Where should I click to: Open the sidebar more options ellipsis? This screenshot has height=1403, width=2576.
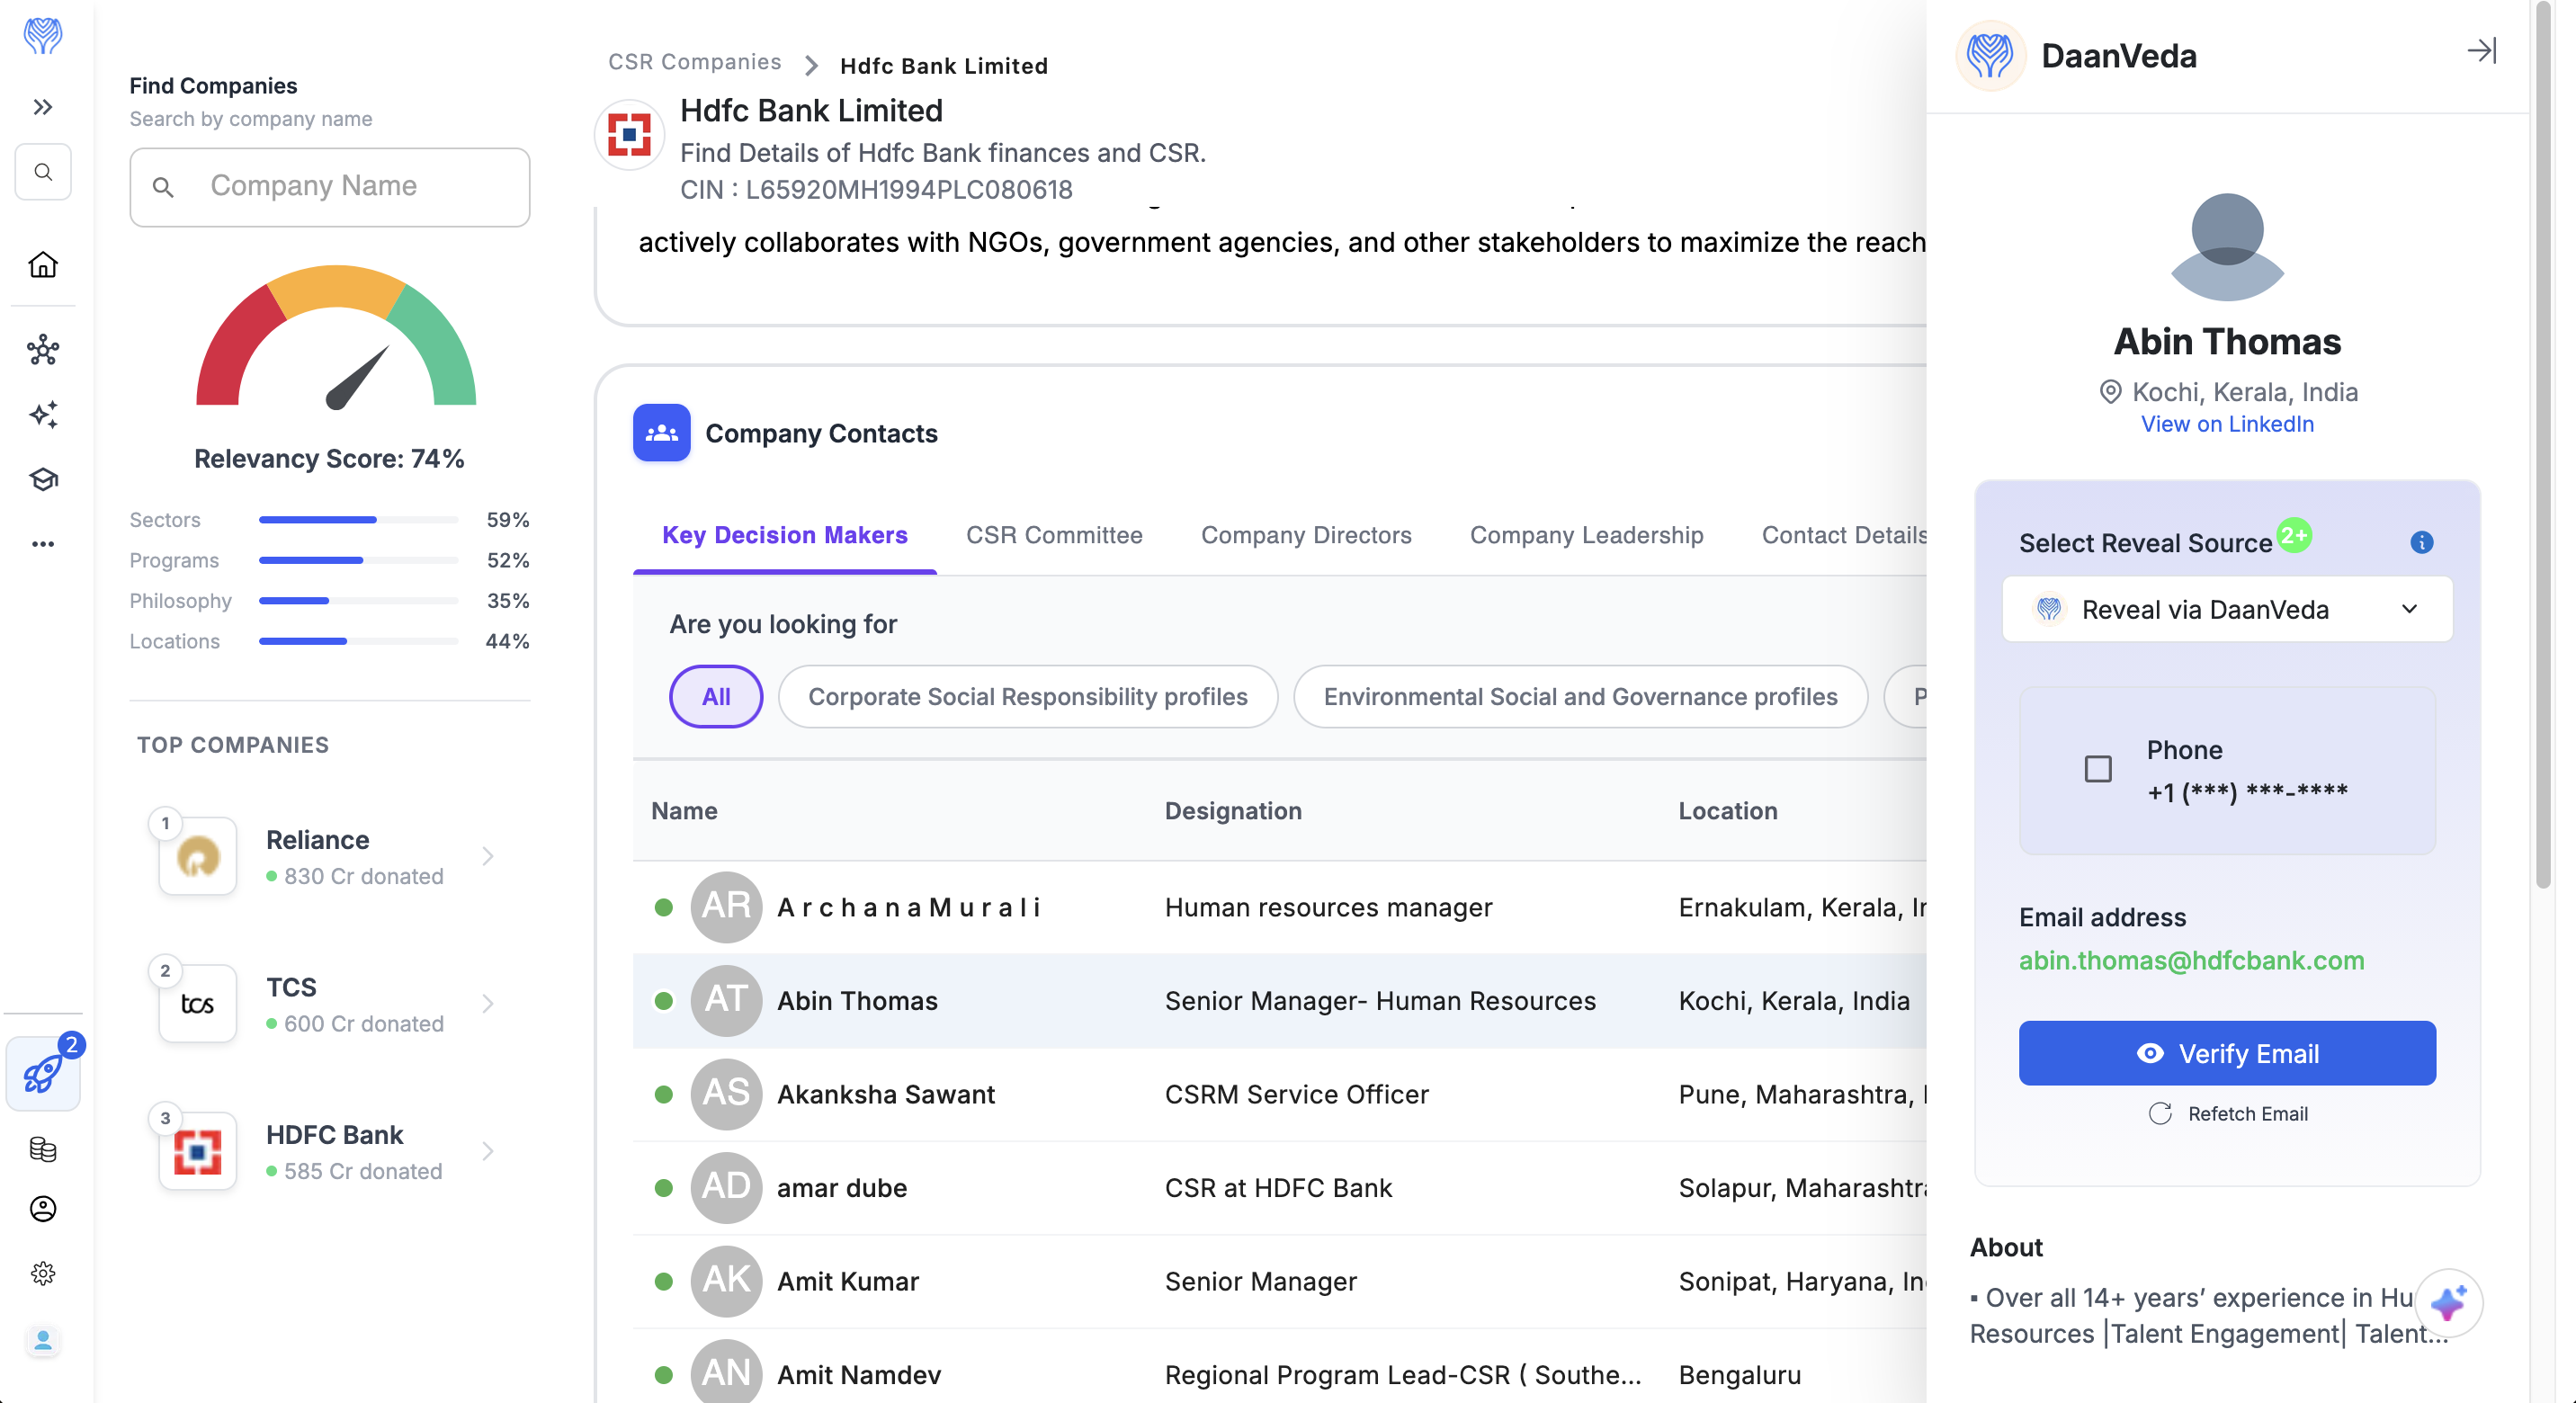[x=43, y=544]
